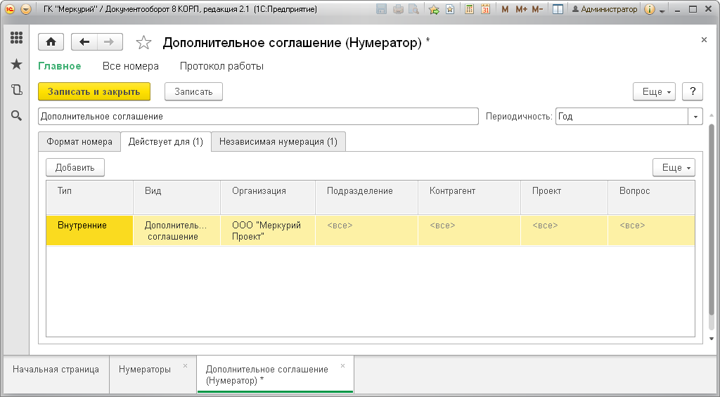Switch to Независимая нумерация (1) tab
This screenshot has height=397, width=720.
point(278,142)
